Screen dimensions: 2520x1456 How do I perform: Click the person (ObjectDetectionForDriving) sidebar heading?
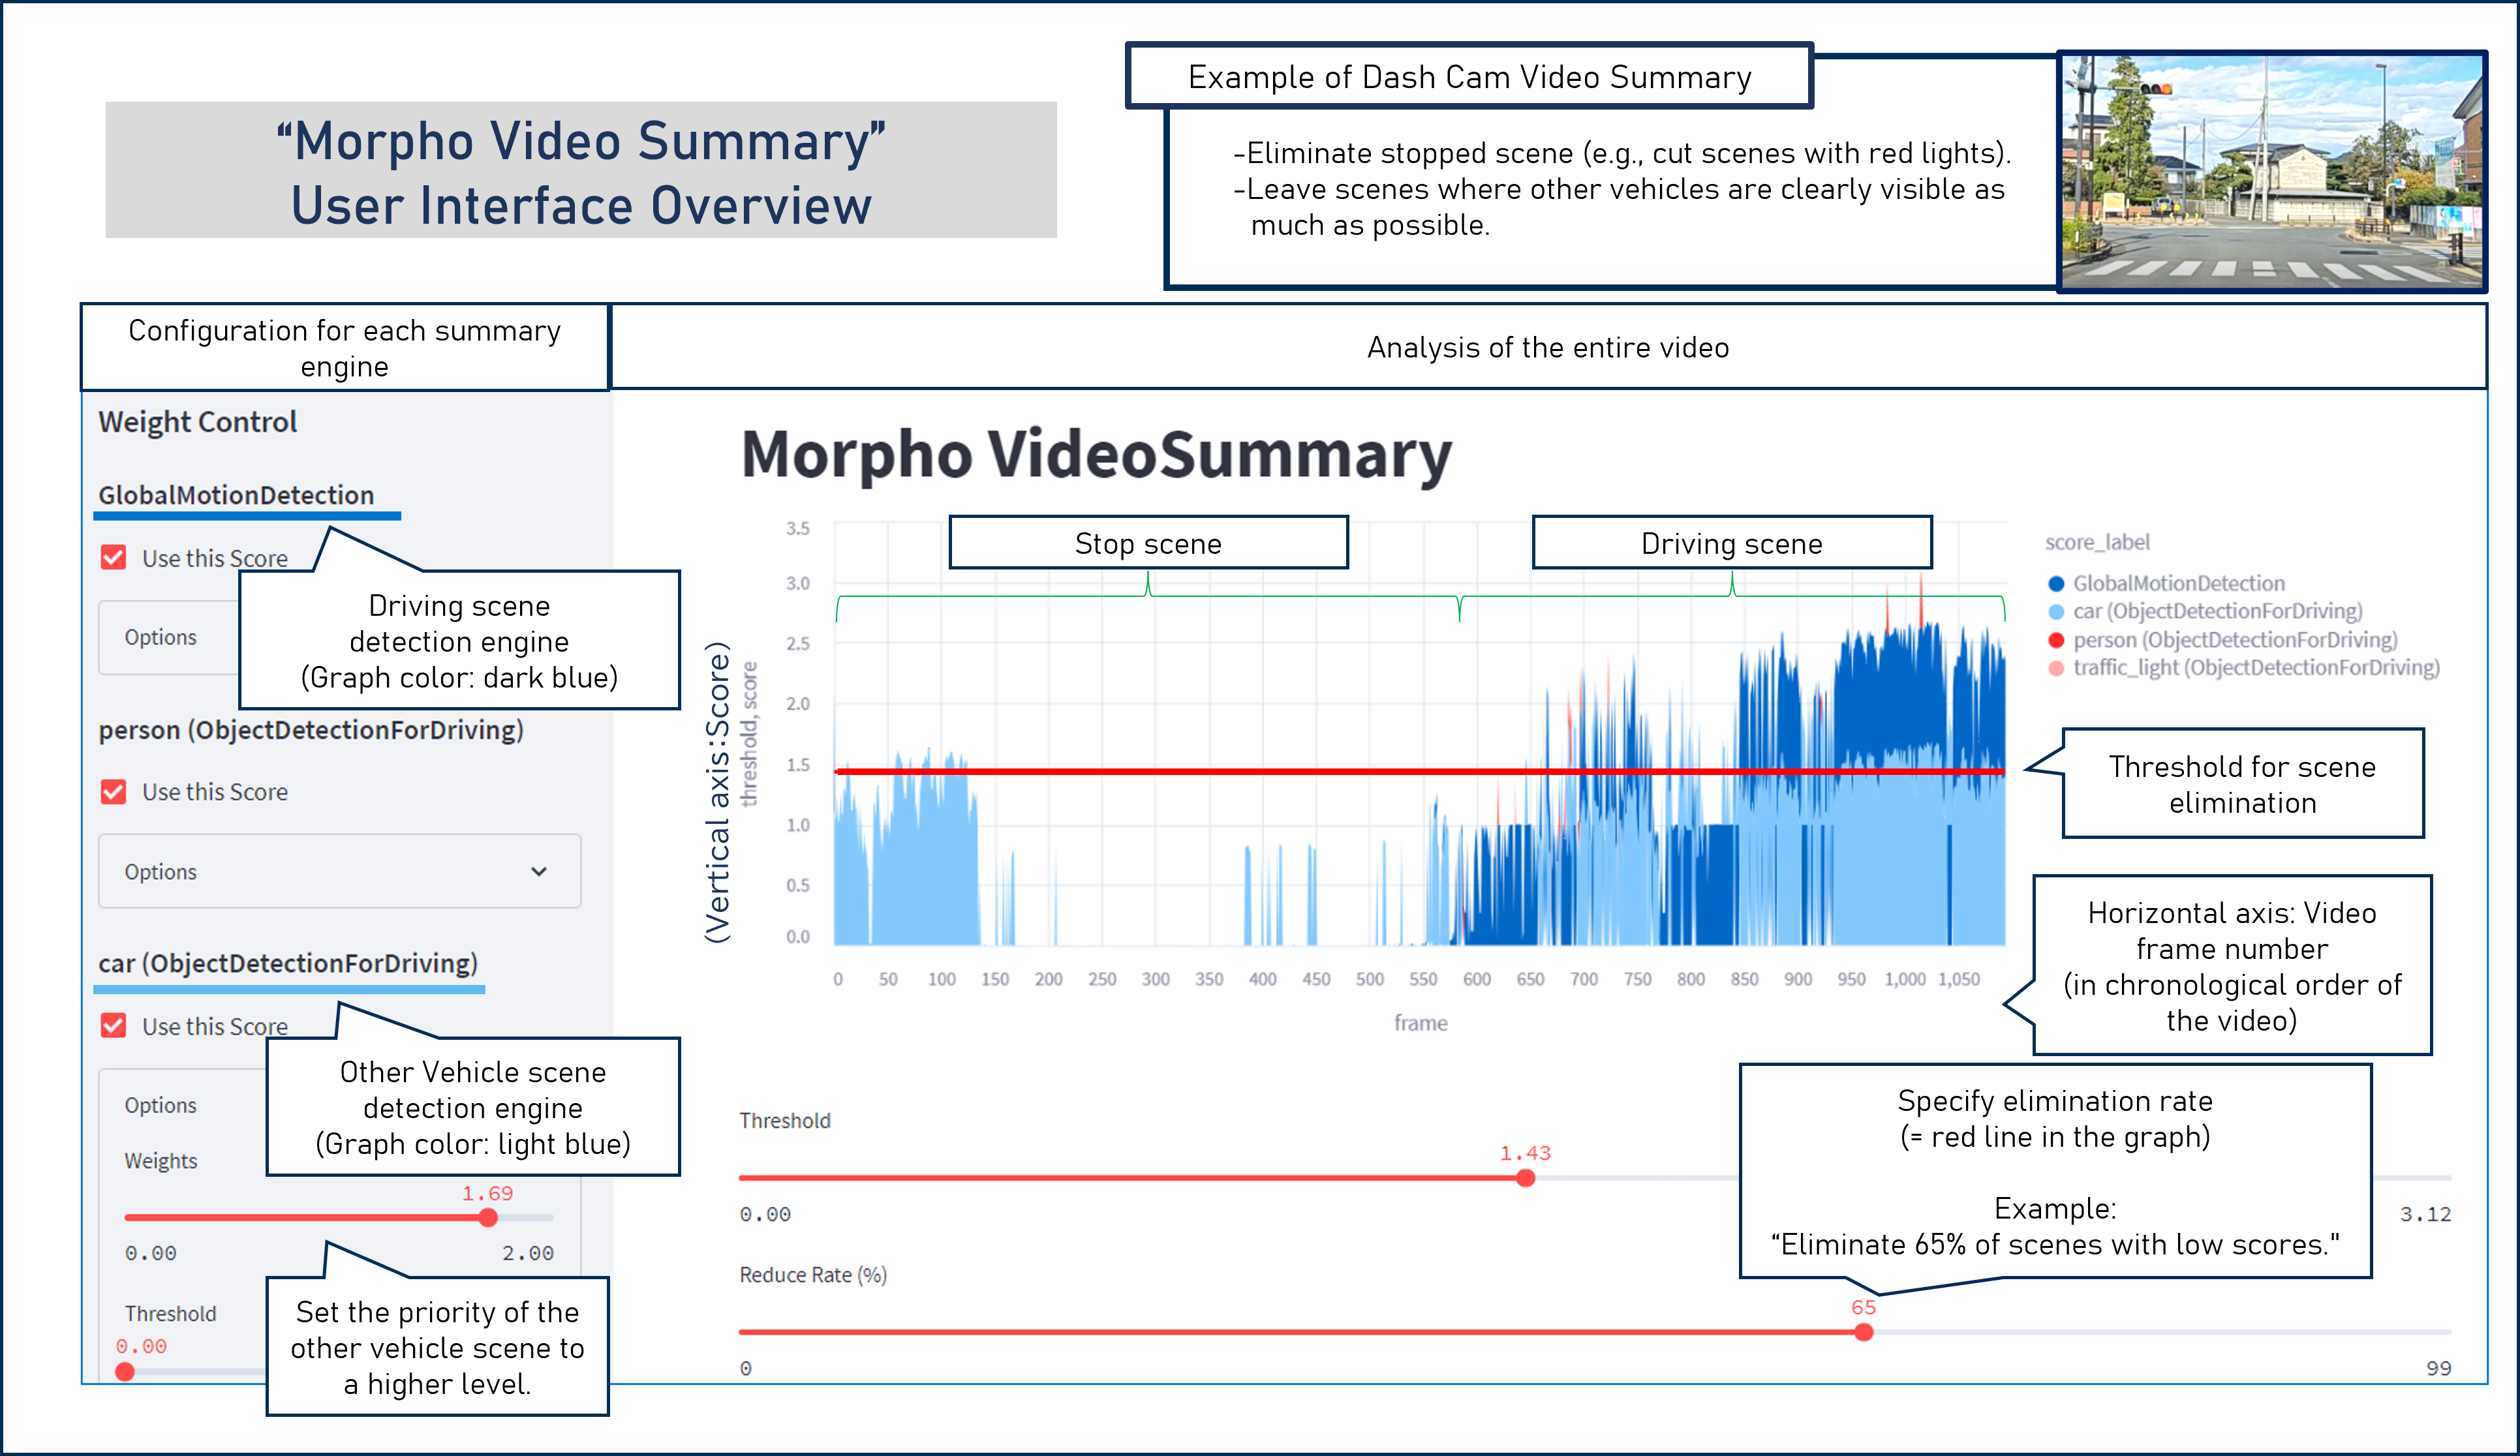point(311,730)
